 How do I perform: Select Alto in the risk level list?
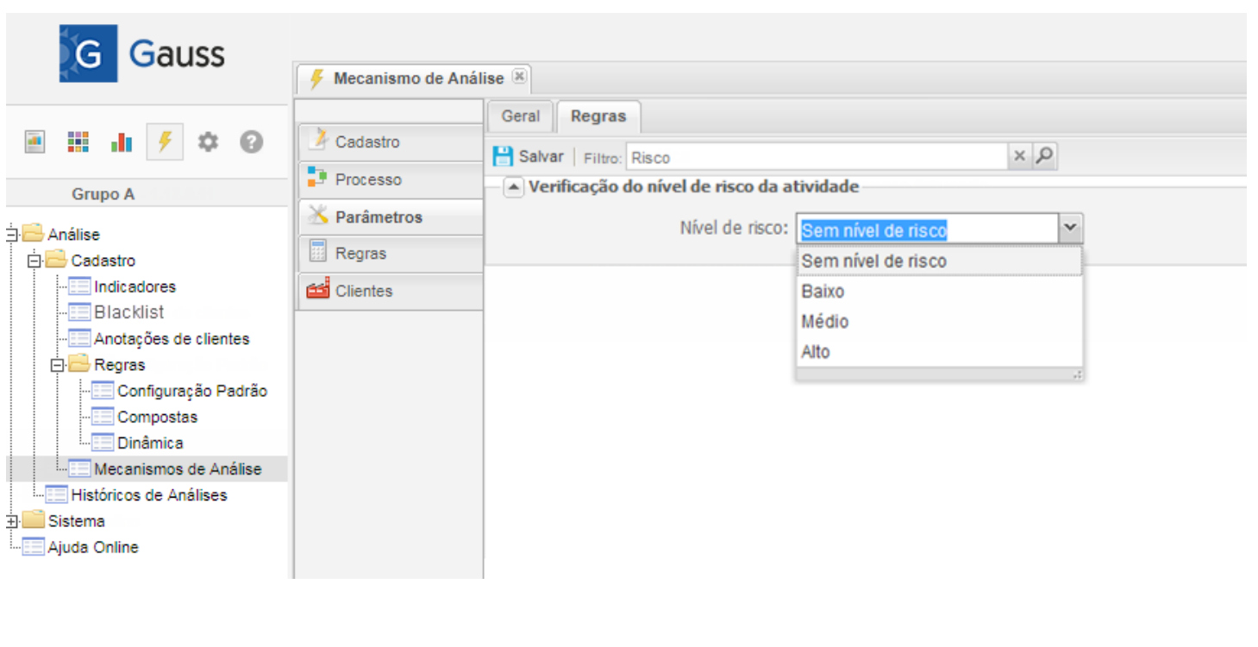point(816,352)
